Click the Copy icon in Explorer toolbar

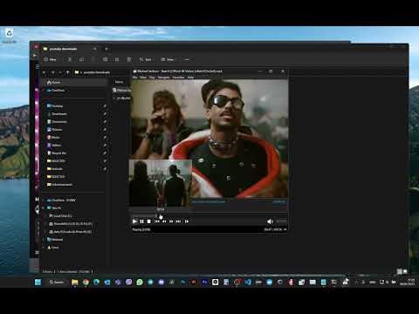click(x=81, y=59)
